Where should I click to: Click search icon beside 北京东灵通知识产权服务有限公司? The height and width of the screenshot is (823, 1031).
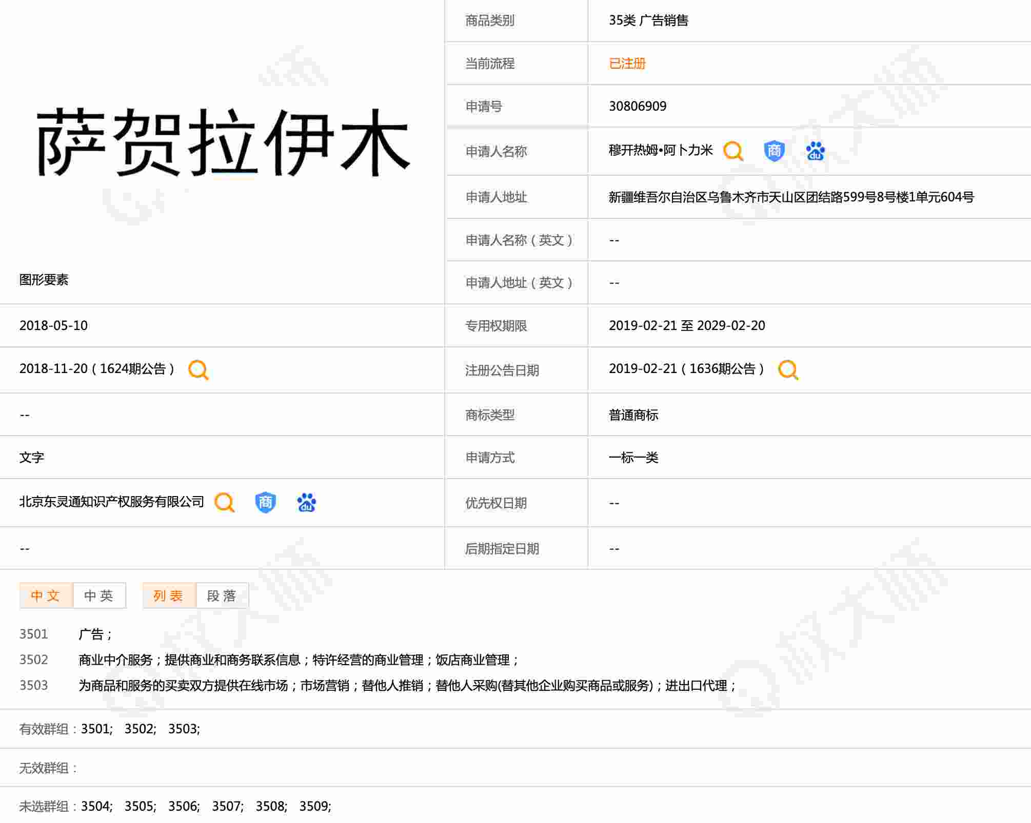point(224,502)
